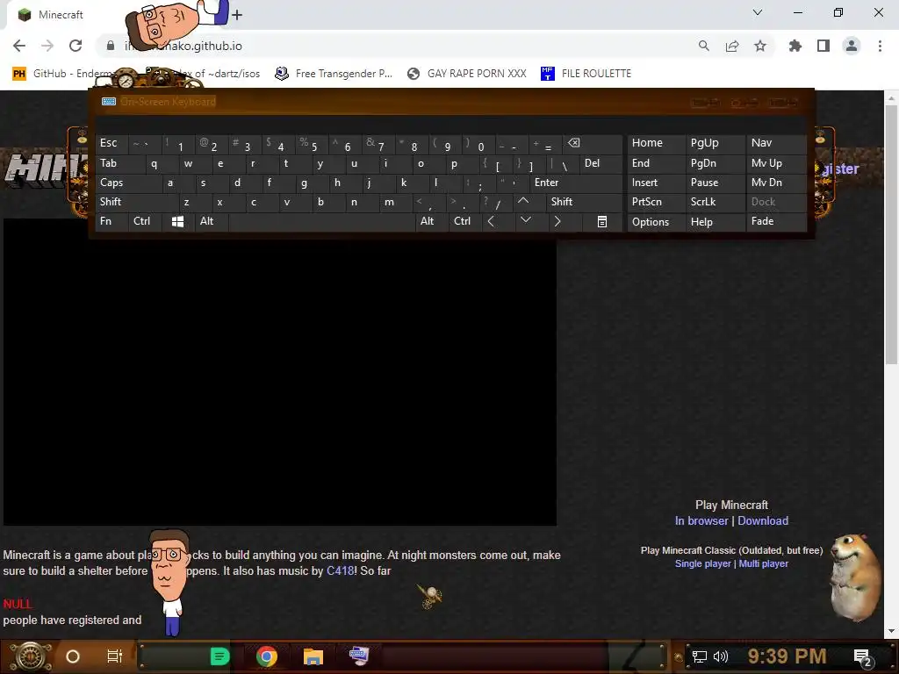
Task: Open Chrome three-dot menu
Action: pos(880,46)
